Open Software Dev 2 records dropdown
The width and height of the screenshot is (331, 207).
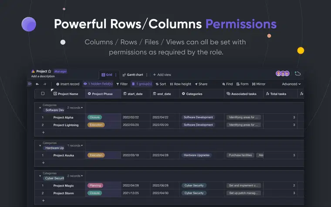pos(75,108)
